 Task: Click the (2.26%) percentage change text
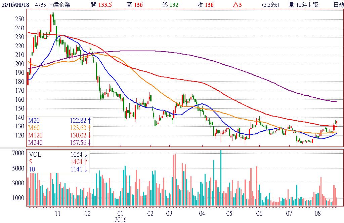point(271,5)
